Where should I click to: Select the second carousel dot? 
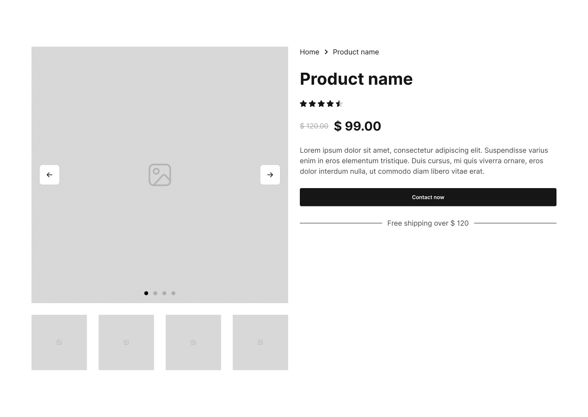tap(155, 293)
